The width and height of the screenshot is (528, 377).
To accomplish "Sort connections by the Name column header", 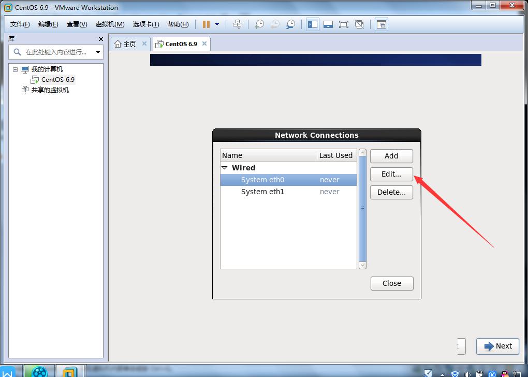I will [x=269, y=155].
